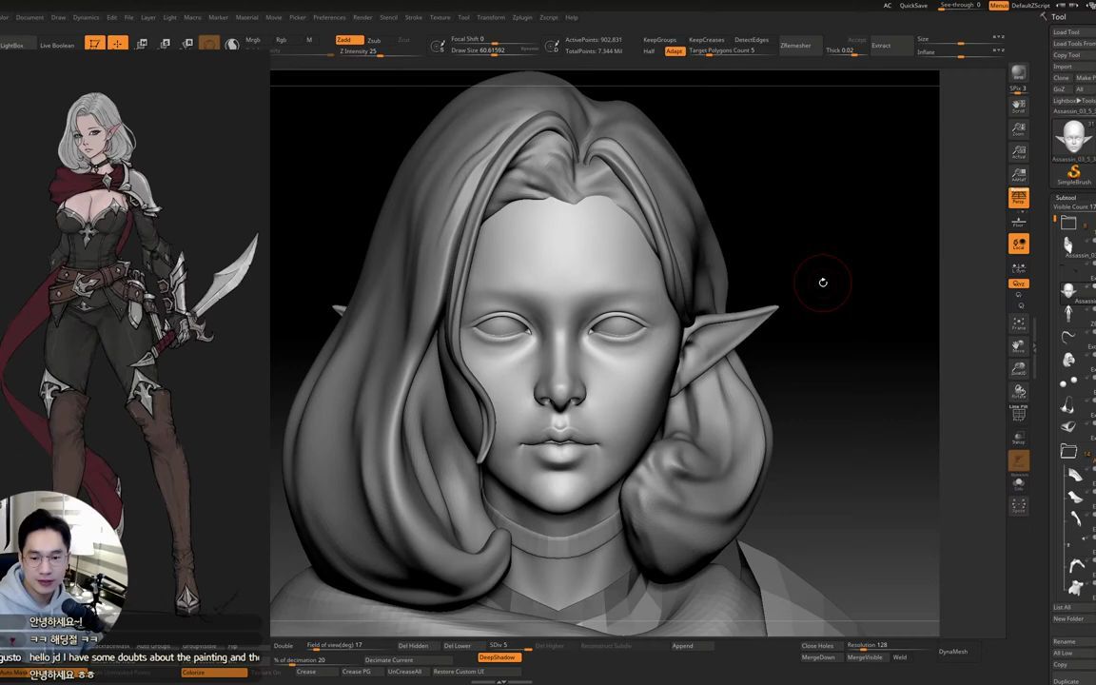The image size is (1096, 685).
Task: Click the Load Tool button
Action: (1073, 32)
